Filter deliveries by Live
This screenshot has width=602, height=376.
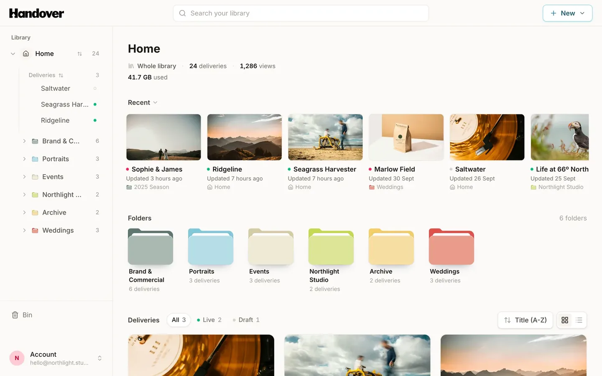click(x=209, y=320)
